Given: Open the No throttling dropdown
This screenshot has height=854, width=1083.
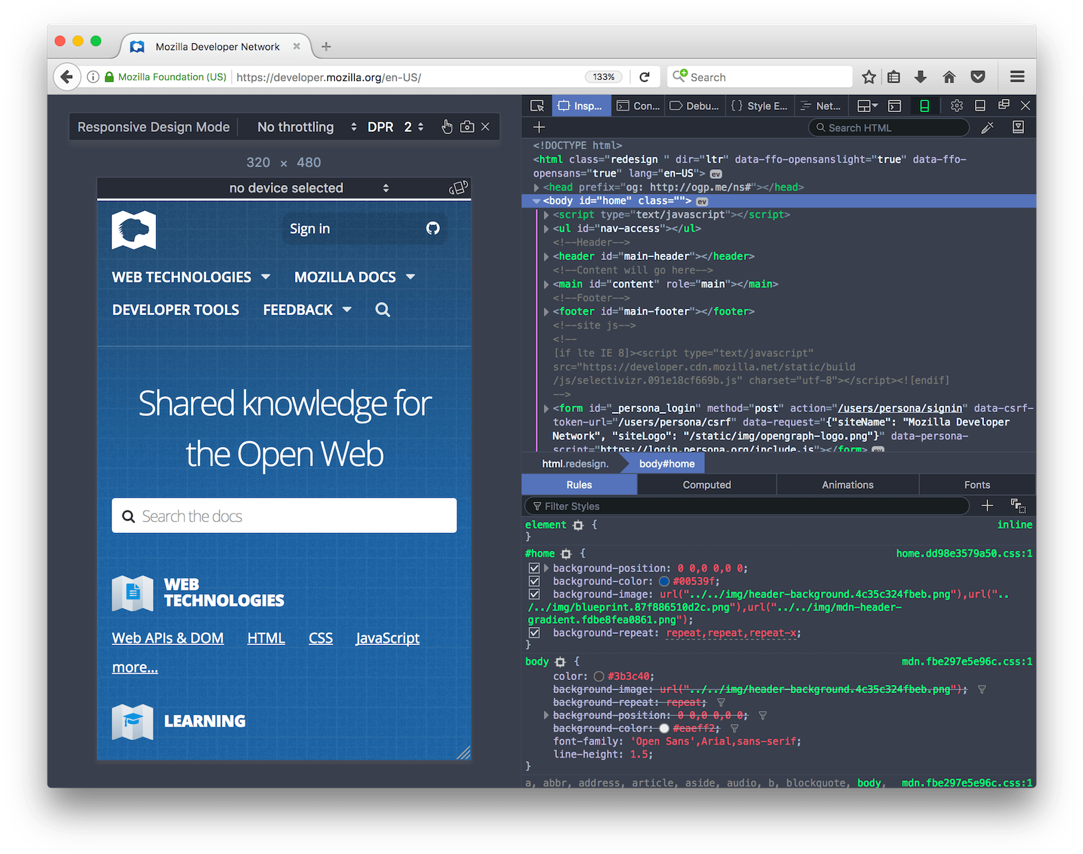Looking at the screenshot, I should click(x=307, y=127).
